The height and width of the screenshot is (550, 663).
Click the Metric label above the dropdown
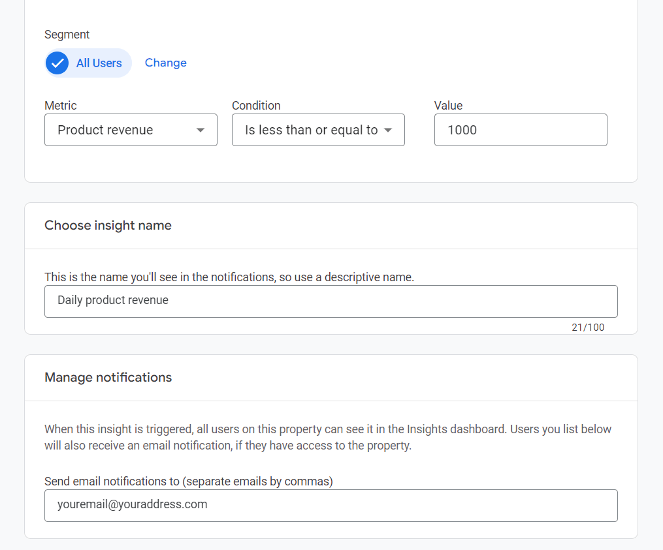(x=59, y=105)
